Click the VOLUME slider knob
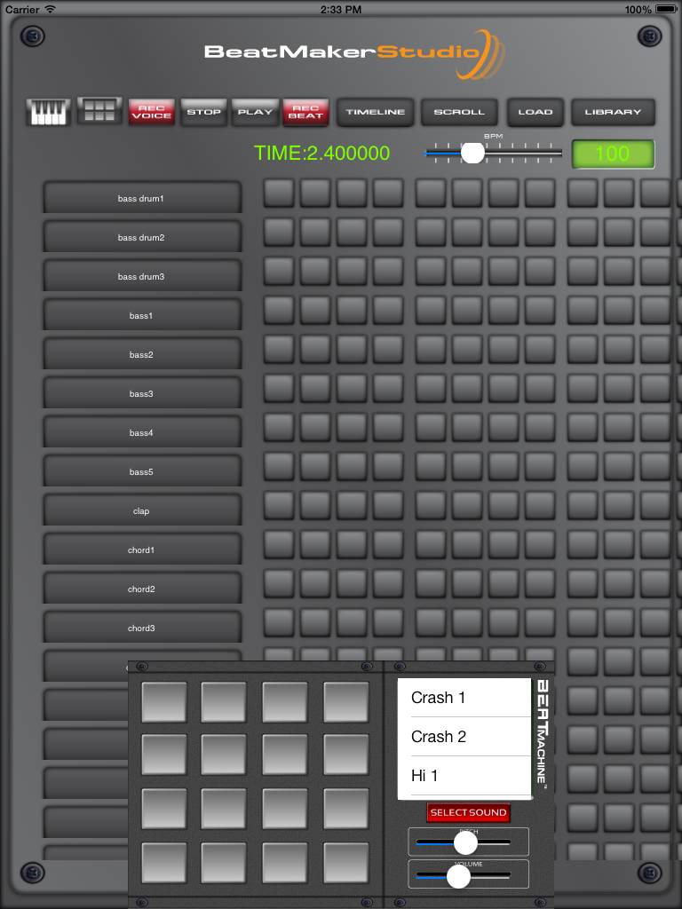Screen dimensions: 682x909 459,876
